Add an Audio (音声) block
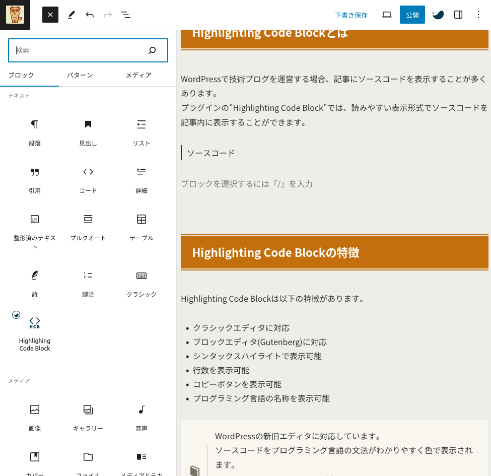 142,418
